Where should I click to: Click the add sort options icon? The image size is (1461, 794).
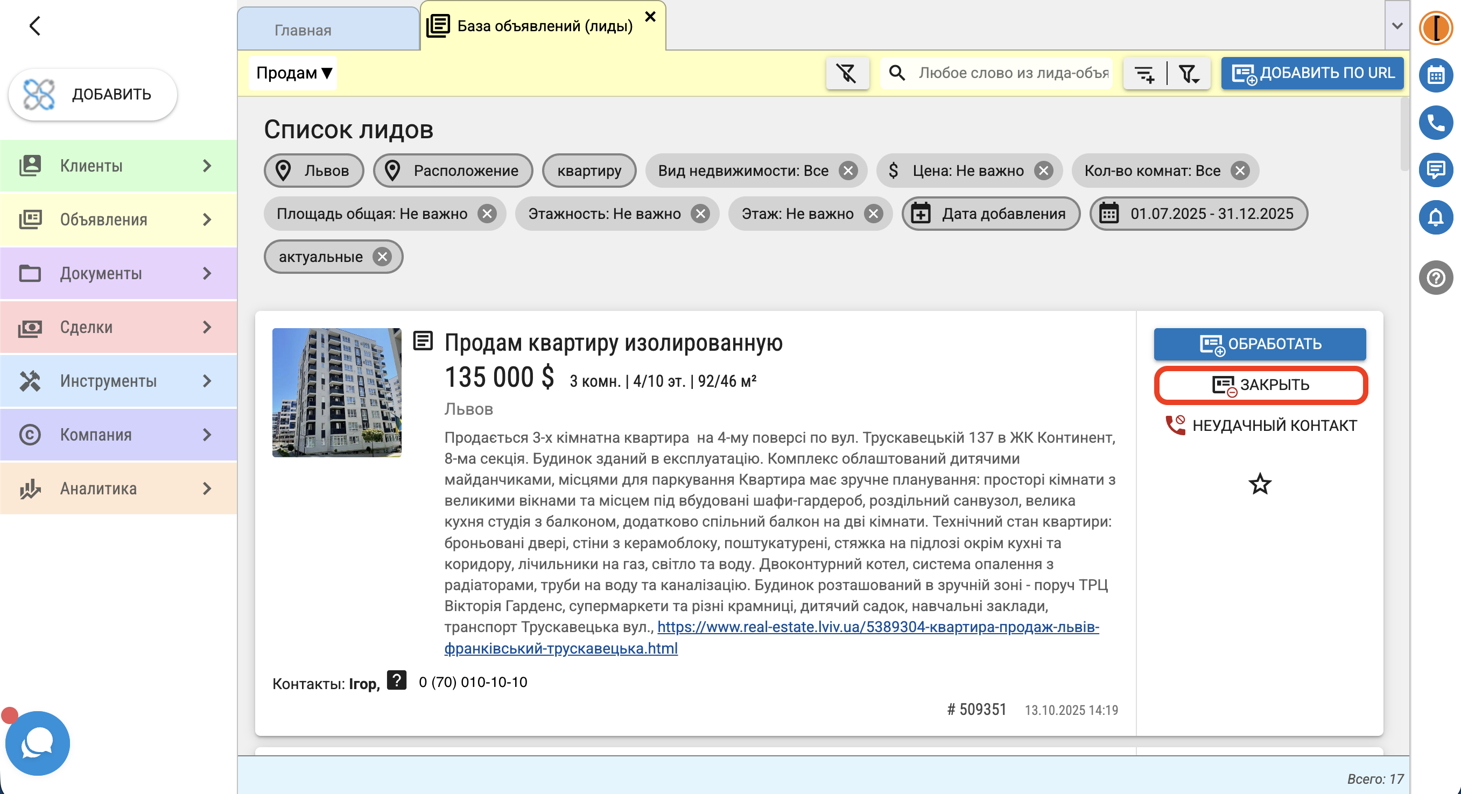point(1144,74)
